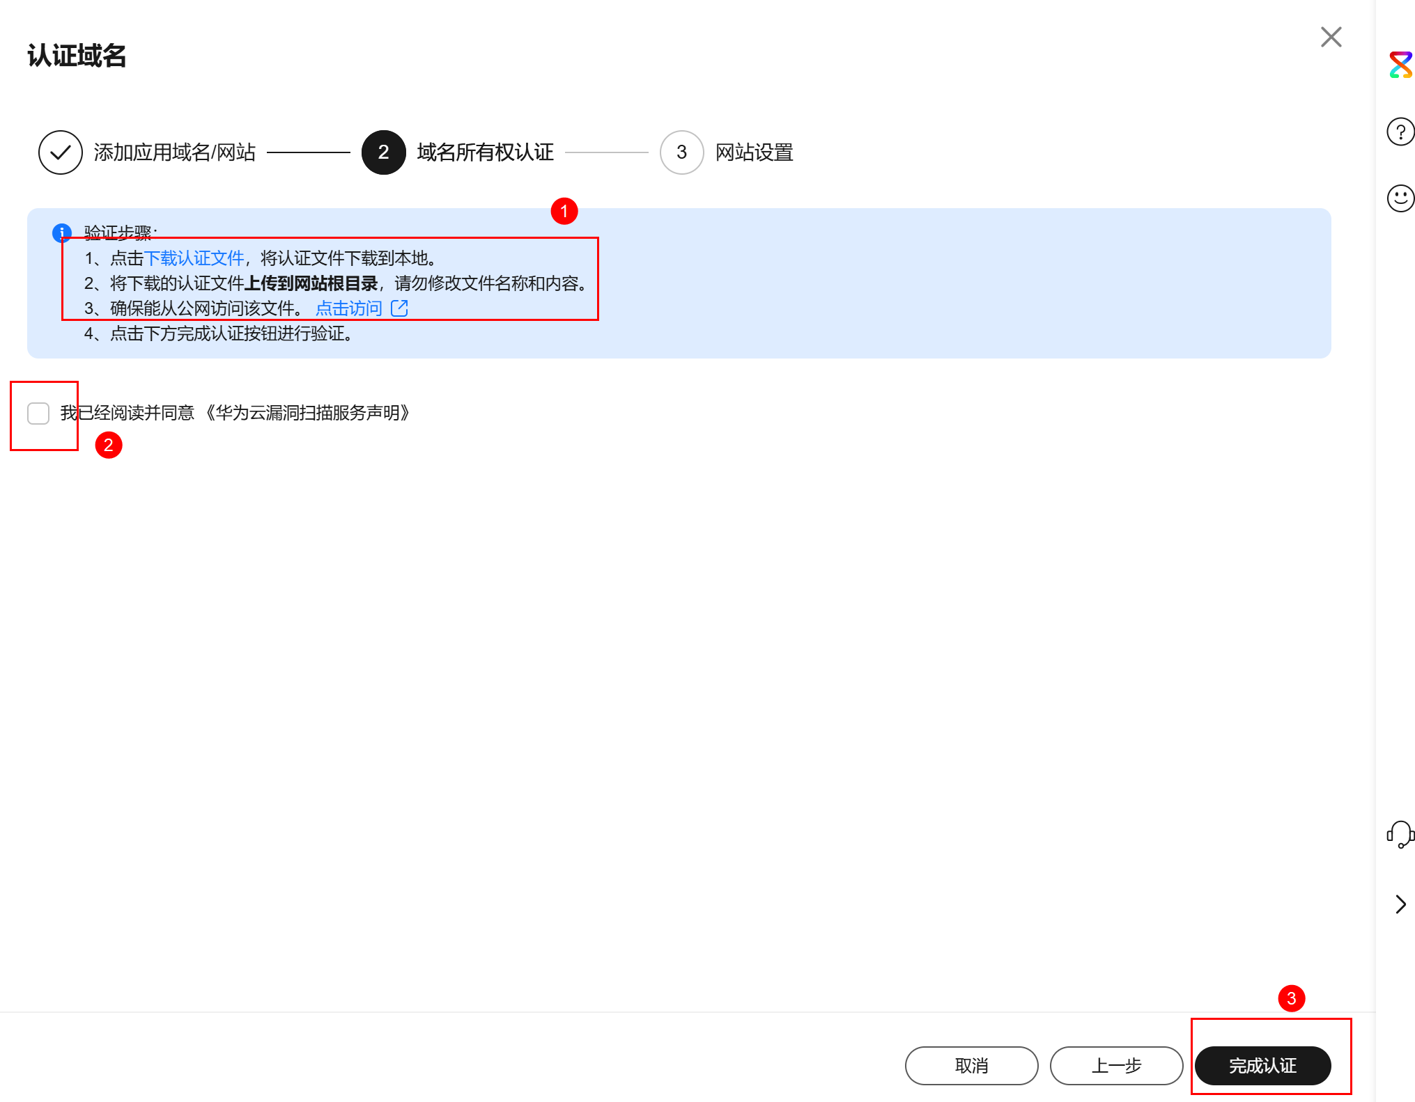Click the 下载认证文件 link

point(194,258)
